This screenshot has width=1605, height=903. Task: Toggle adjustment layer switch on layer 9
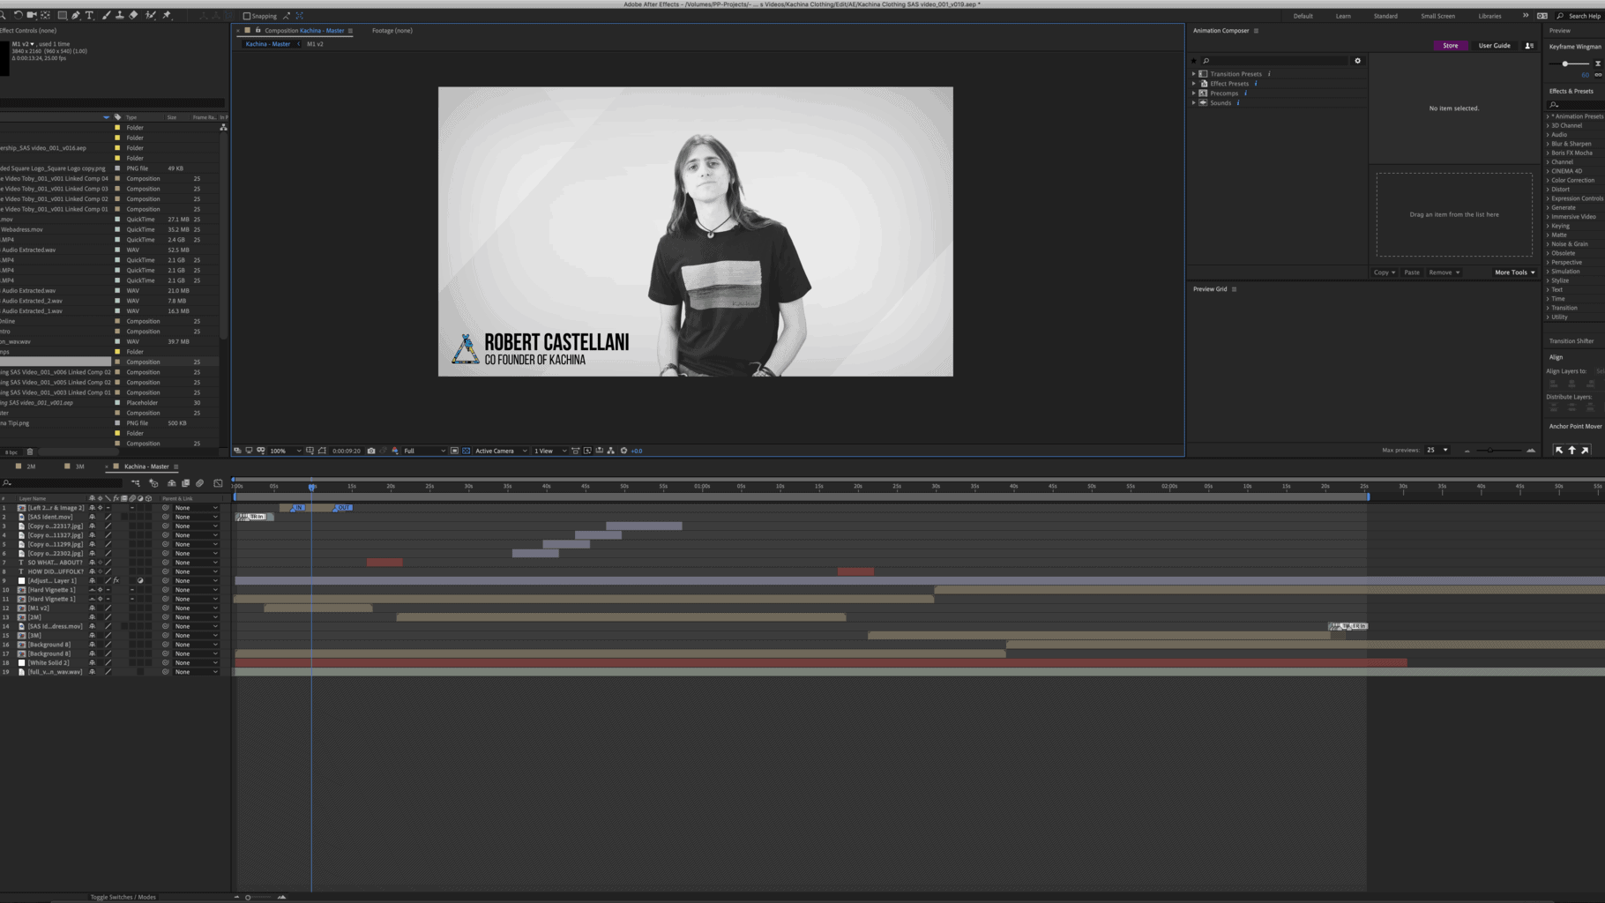coord(140,580)
